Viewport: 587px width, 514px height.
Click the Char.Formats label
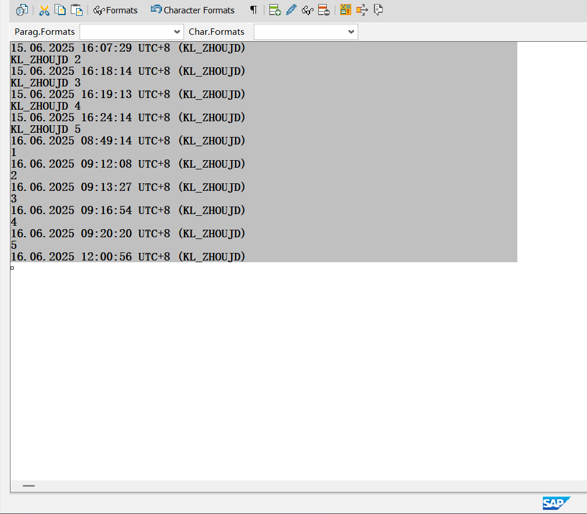pos(217,32)
